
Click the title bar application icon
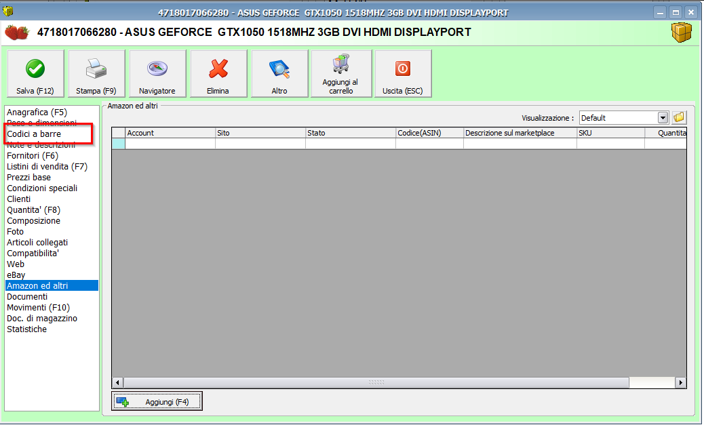(x=8, y=11)
